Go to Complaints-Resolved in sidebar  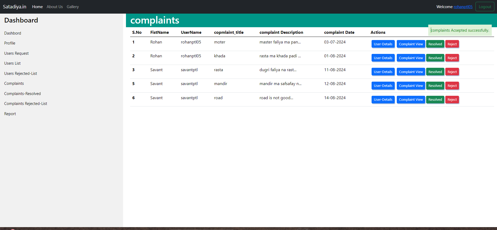click(x=22, y=94)
